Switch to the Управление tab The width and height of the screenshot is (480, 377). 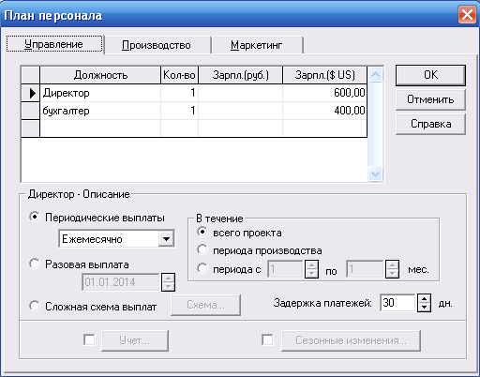54,44
